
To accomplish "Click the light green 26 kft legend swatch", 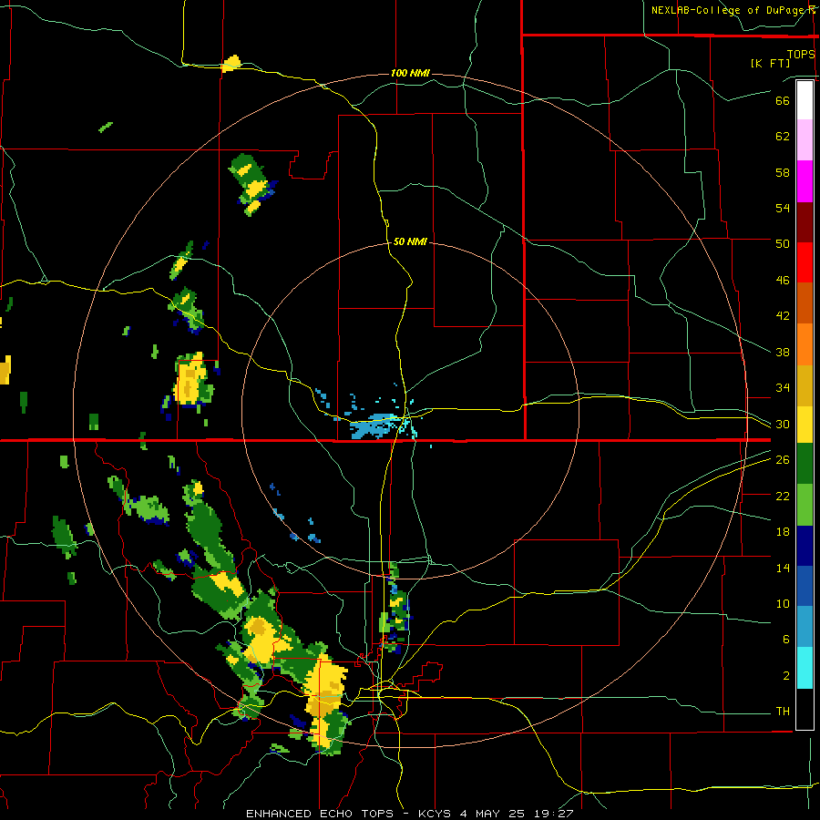I will [805, 505].
